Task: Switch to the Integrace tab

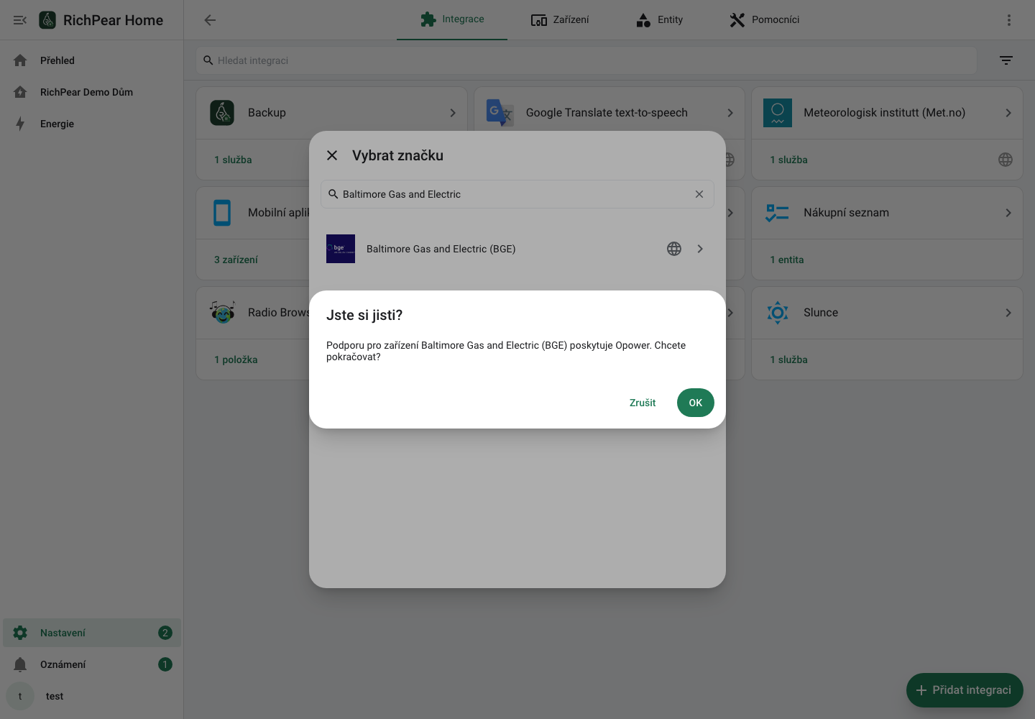Action: click(x=452, y=19)
